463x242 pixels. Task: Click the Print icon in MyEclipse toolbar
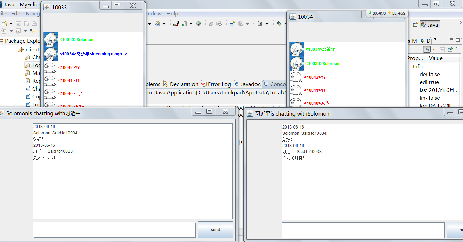(x=34, y=24)
